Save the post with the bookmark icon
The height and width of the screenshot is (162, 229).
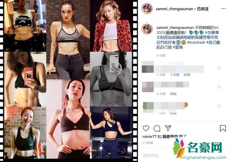(x=223, y=128)
